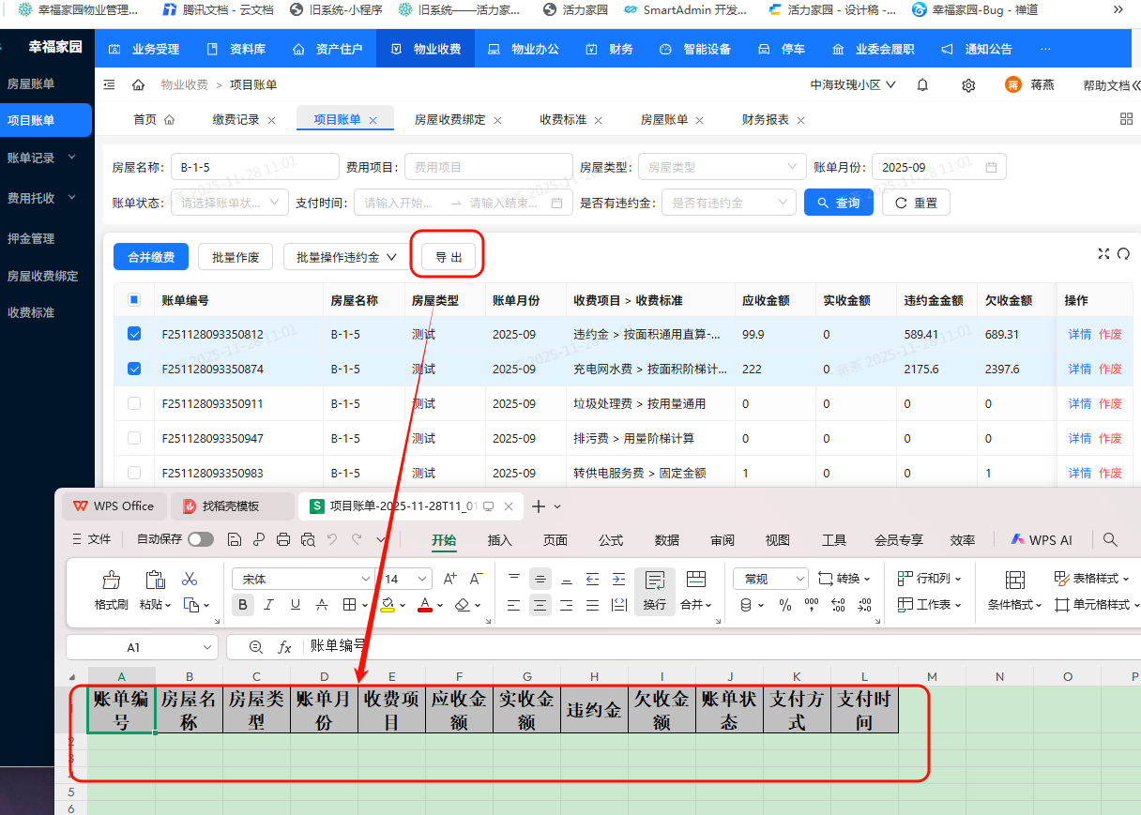
Task: Click the 查询 search button
Action: click(838, 202)
